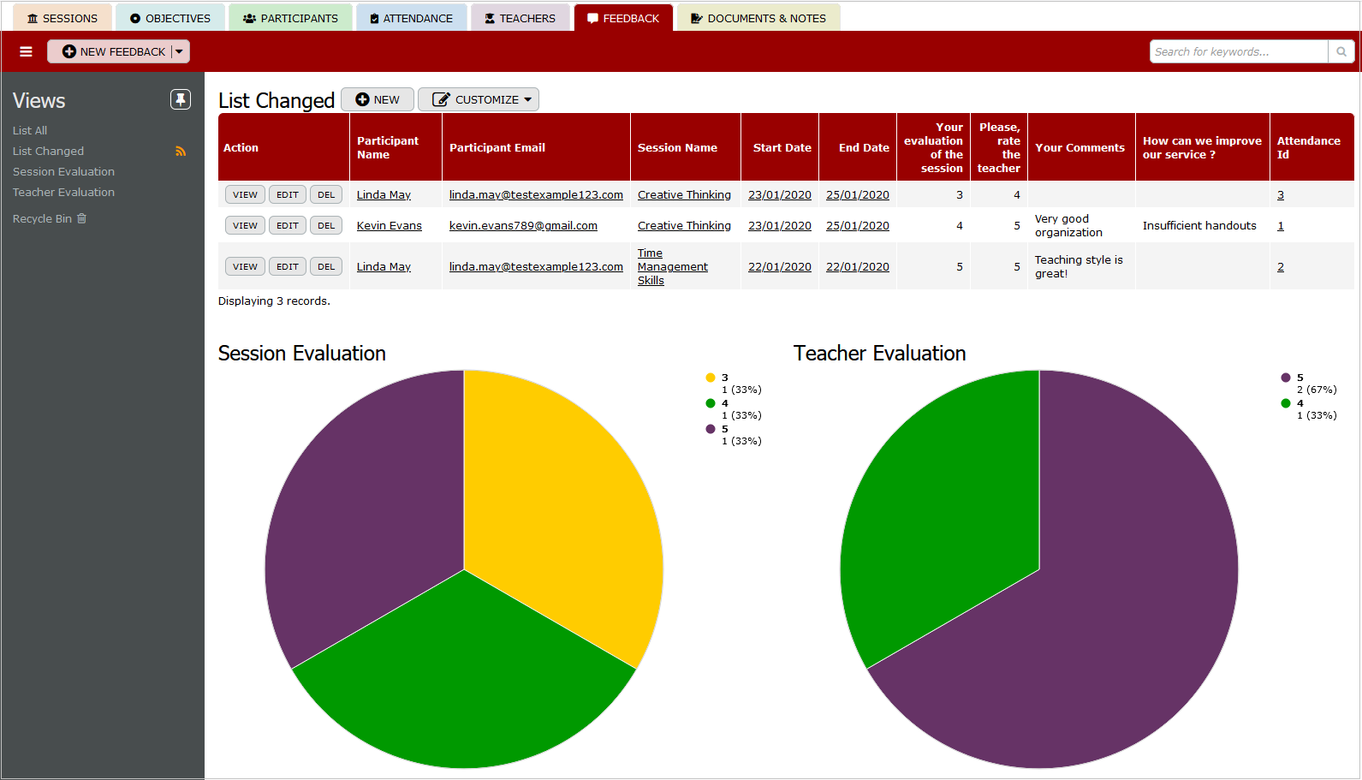
Task: Open the Customize dropdown
Action: point(478,100)
